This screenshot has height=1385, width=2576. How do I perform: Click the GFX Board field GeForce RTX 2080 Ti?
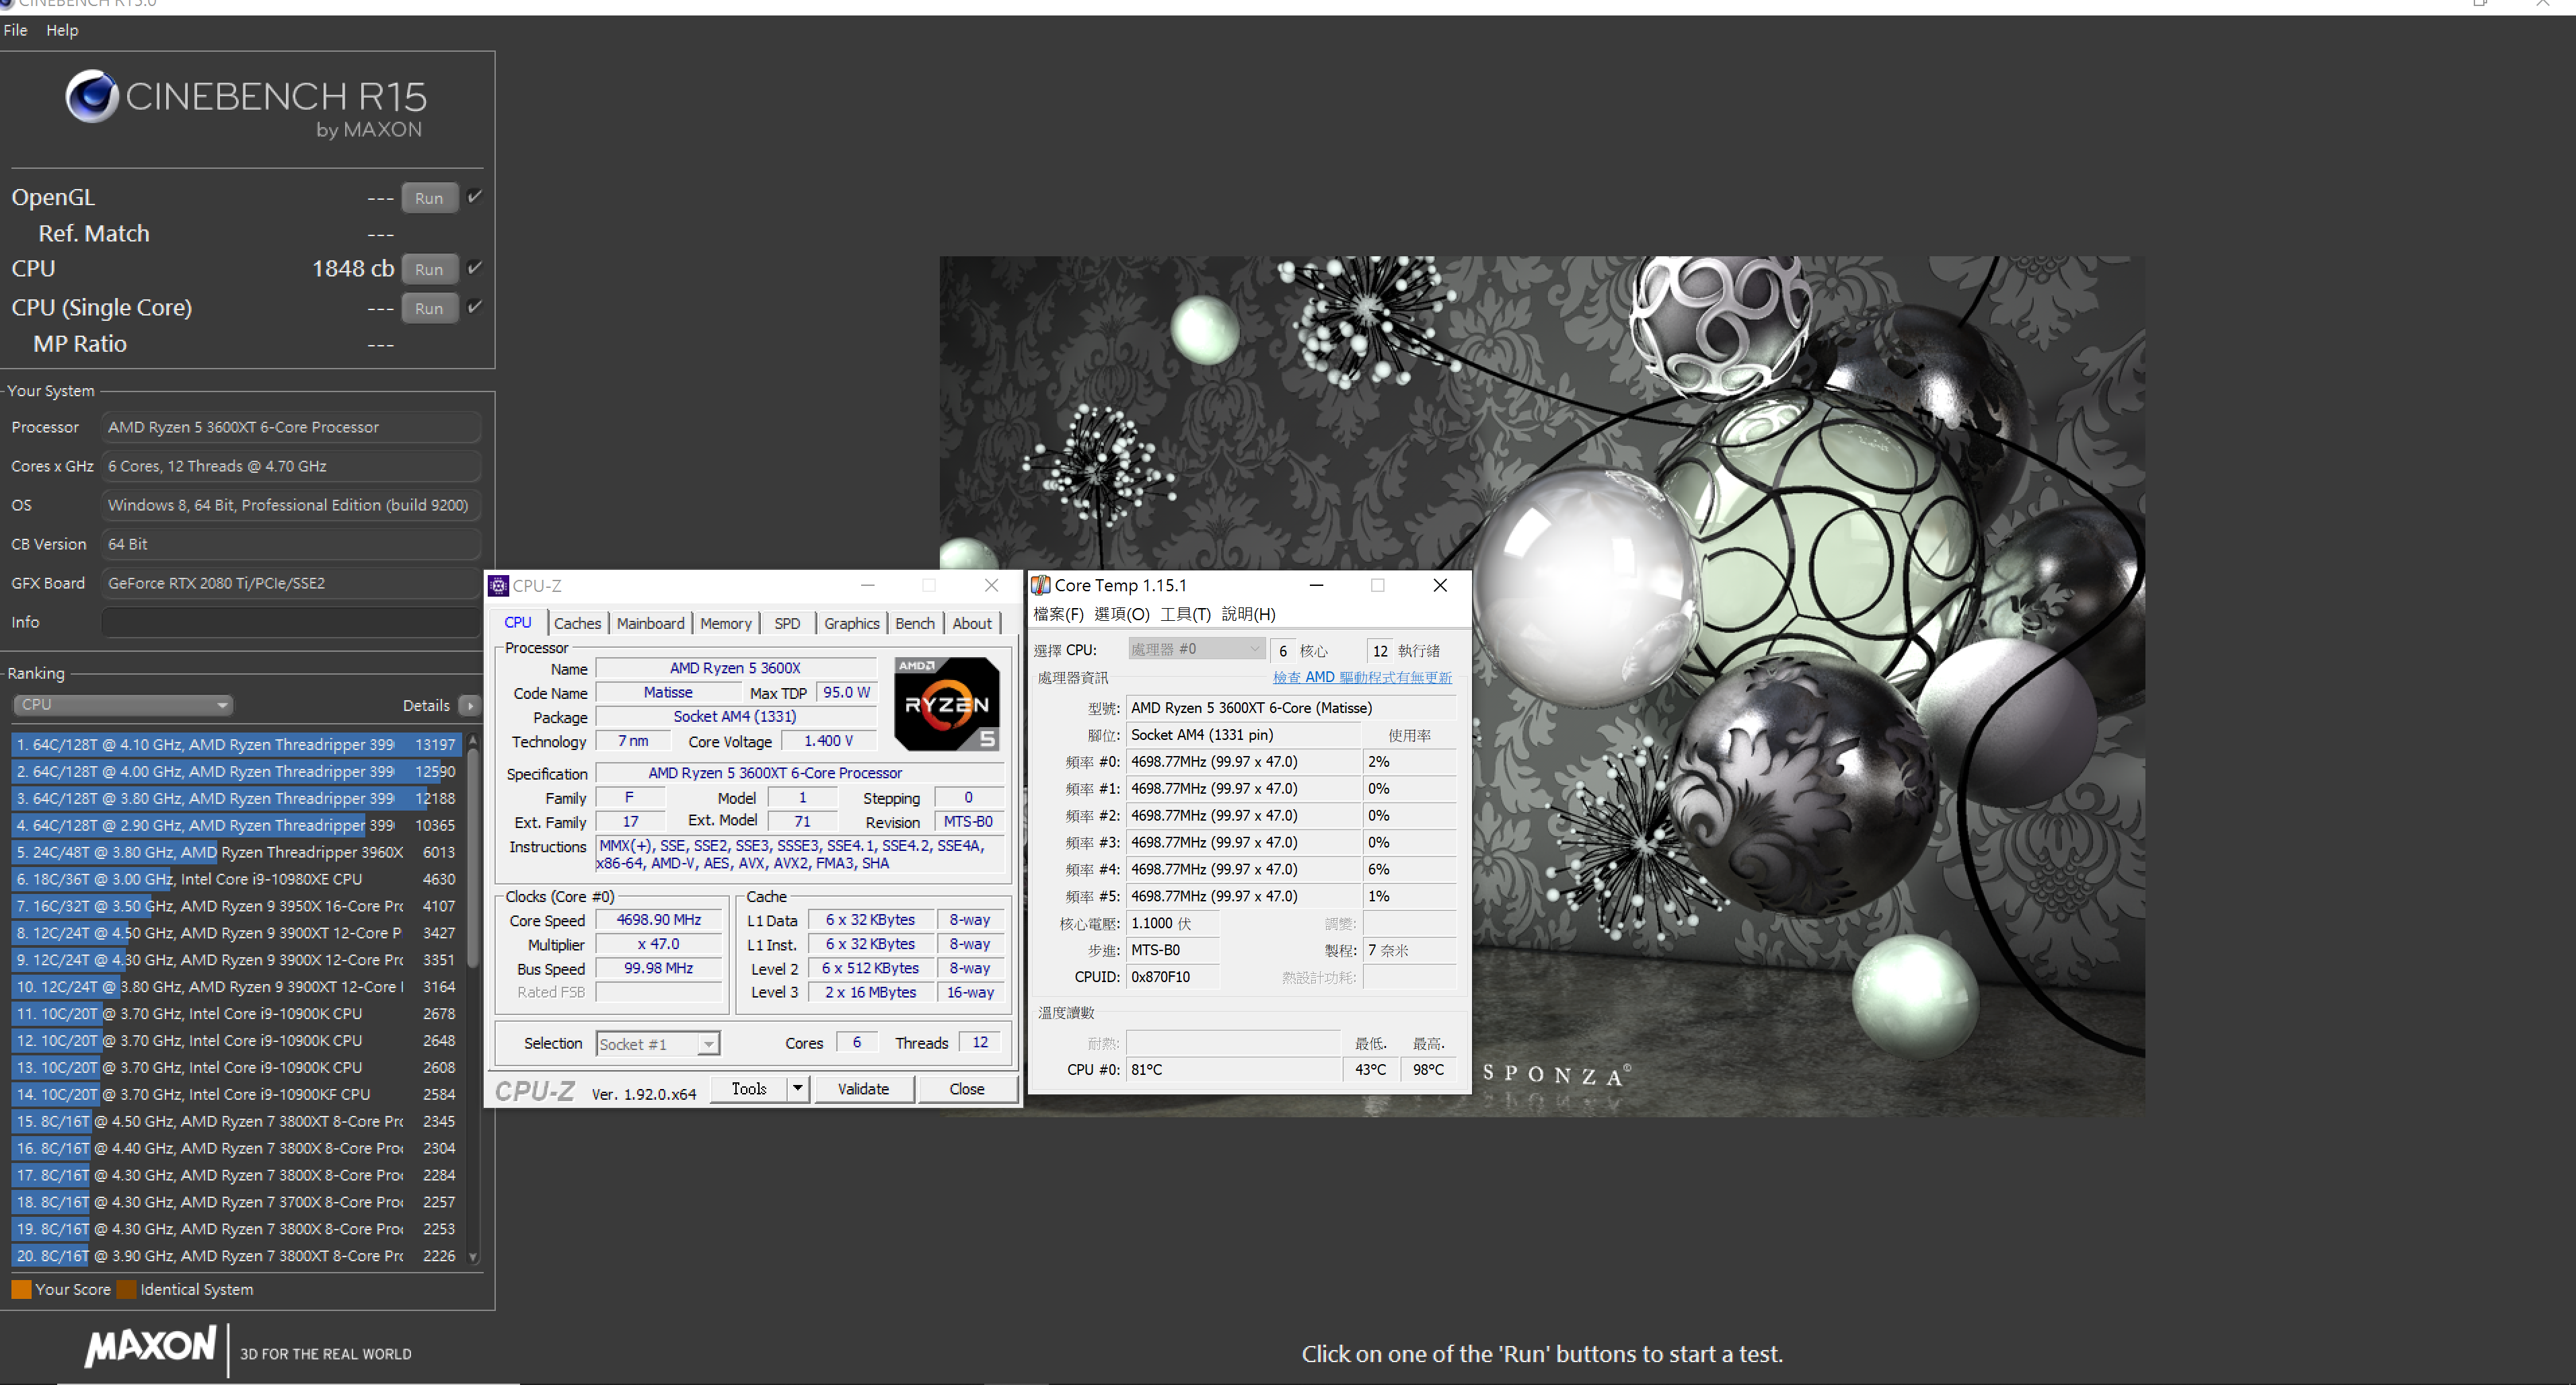tap(290, 583)
